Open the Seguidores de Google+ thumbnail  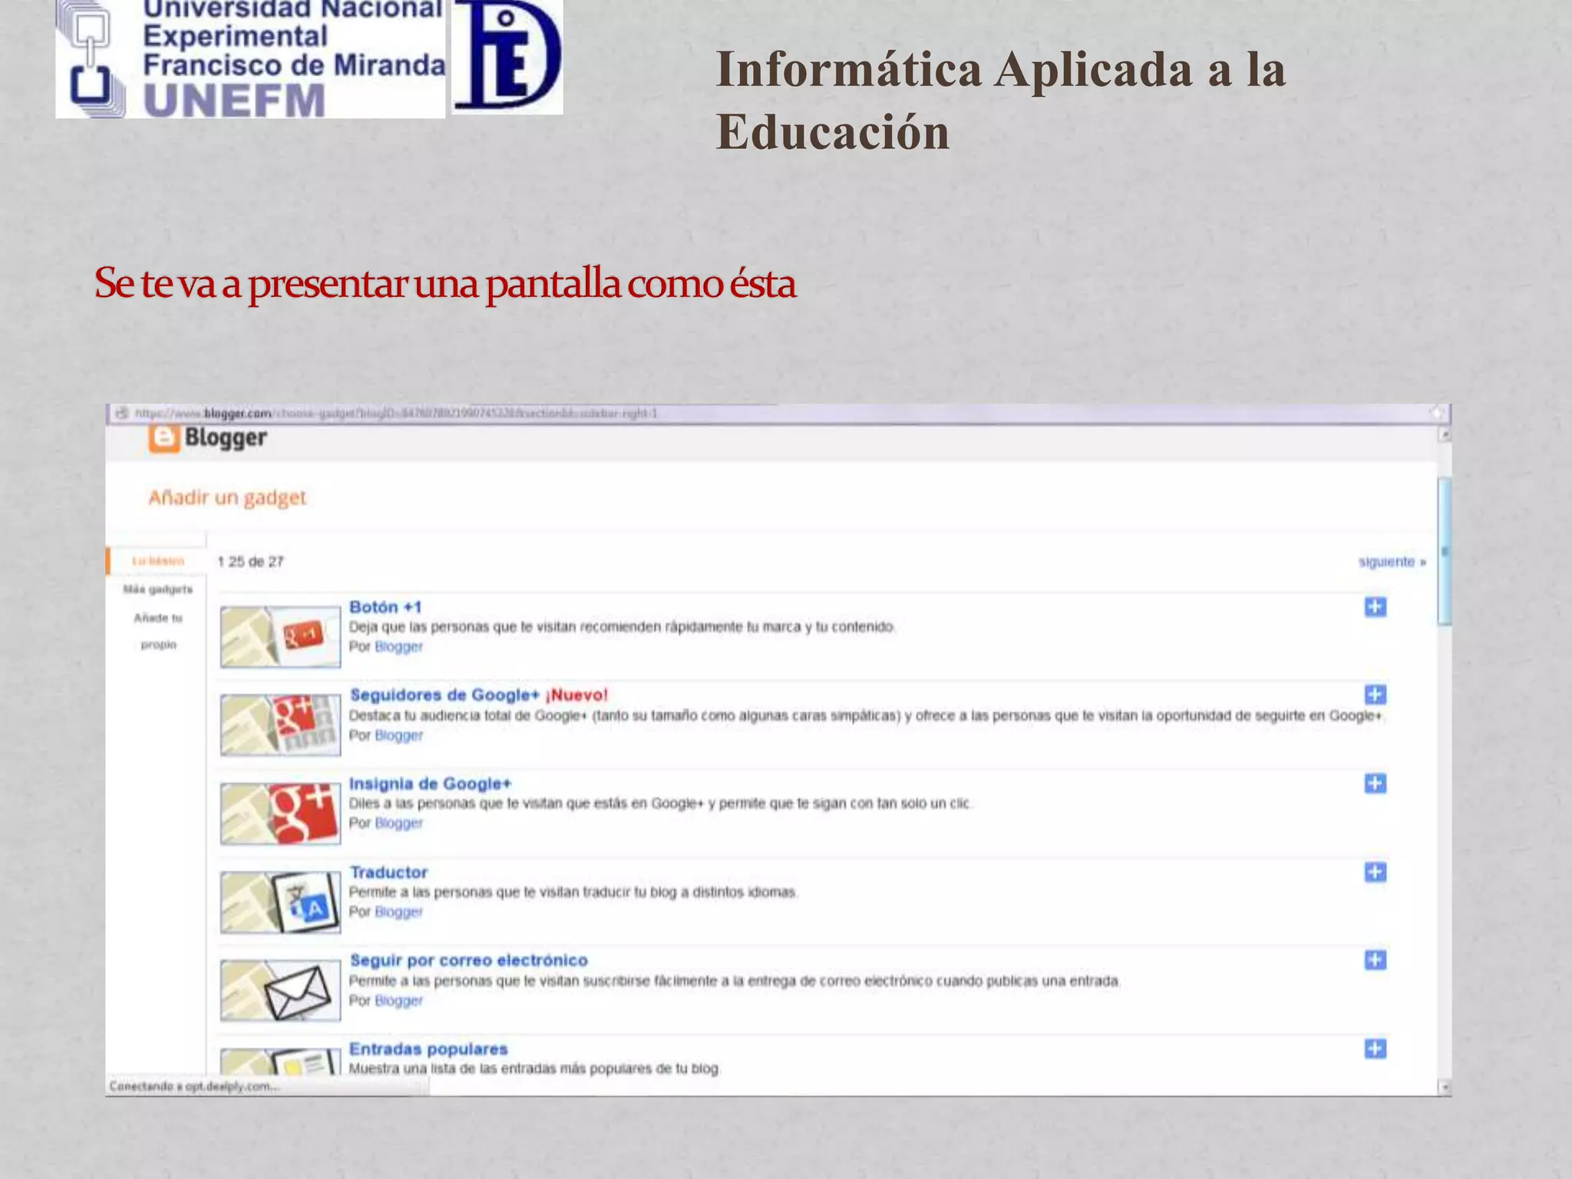pos(280,725)
